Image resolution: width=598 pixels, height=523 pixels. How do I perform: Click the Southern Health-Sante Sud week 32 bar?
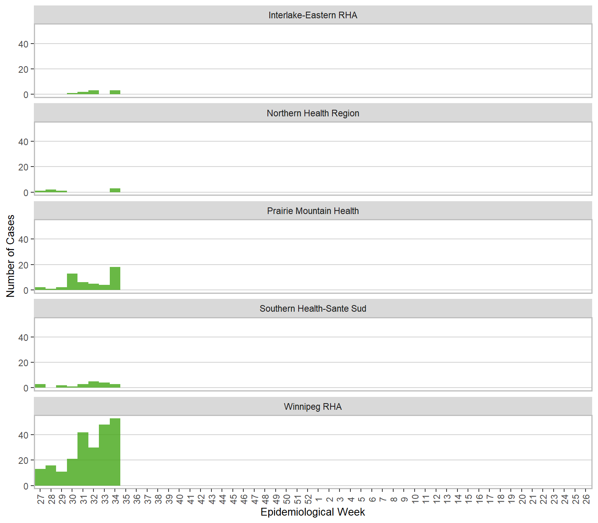93,384
